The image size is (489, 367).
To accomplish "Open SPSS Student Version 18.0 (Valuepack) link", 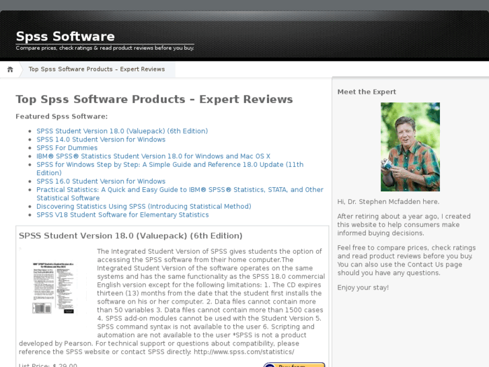I will pos(122,131).
